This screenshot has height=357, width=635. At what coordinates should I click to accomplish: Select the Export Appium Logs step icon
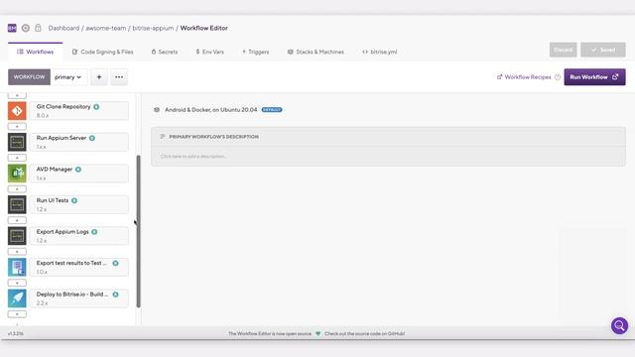[x=17, y=236]
